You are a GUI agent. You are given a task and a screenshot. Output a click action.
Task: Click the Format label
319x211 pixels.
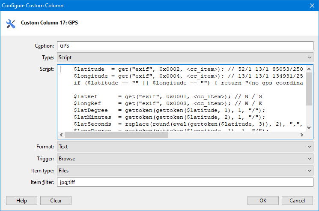[x=45, y=147]
